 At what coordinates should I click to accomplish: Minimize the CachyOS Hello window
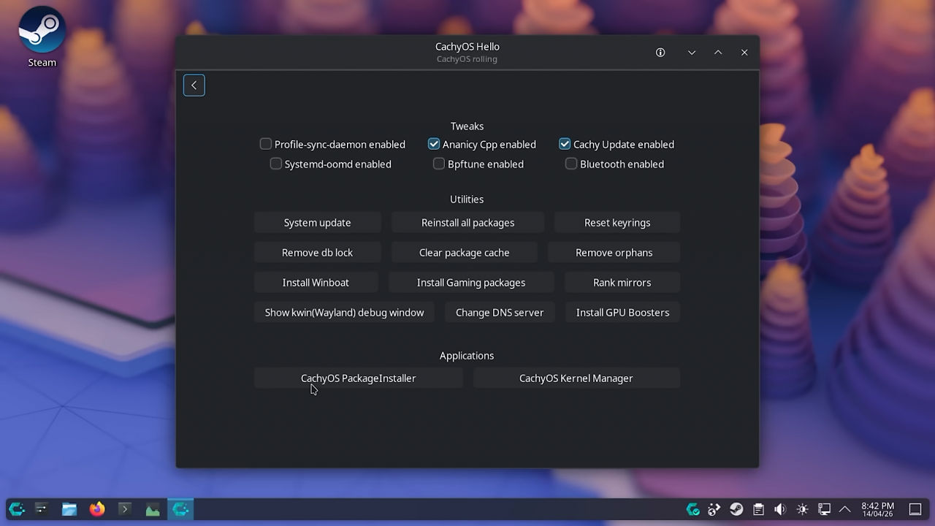click(x=692, y=53)
